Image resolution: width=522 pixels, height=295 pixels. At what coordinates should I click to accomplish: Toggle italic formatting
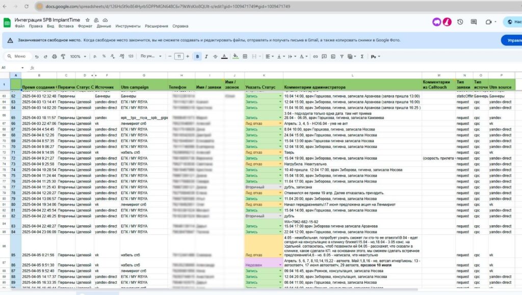(206, 57)
